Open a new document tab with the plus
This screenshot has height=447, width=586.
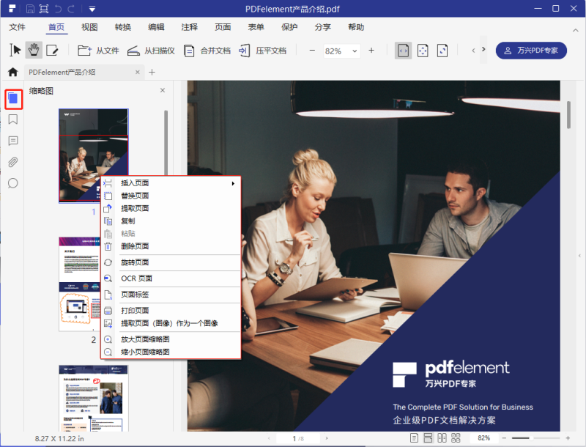[x=152, y=73]
